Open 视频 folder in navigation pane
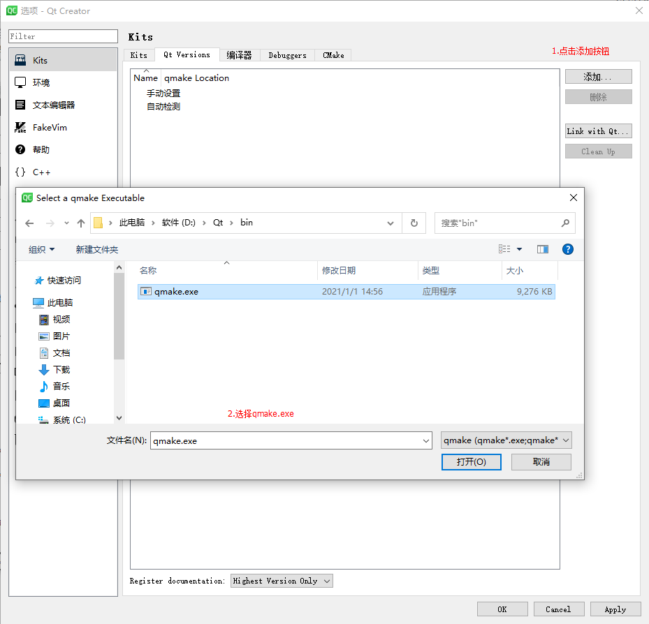 [54, 319]
